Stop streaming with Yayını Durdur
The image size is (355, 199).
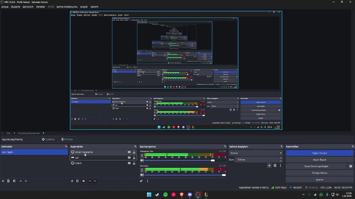point(320,153)
